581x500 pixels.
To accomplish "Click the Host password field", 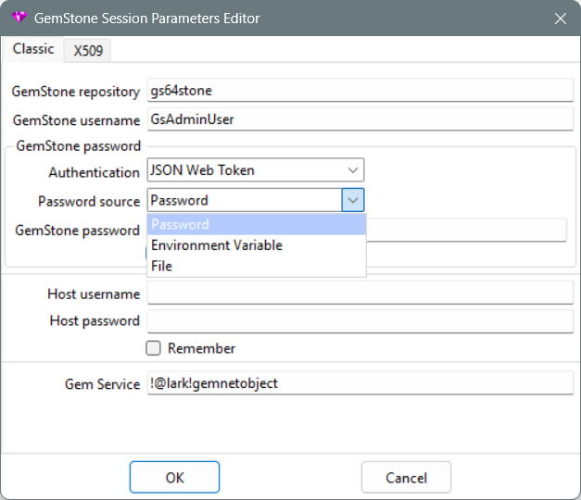I will point(360,321).
